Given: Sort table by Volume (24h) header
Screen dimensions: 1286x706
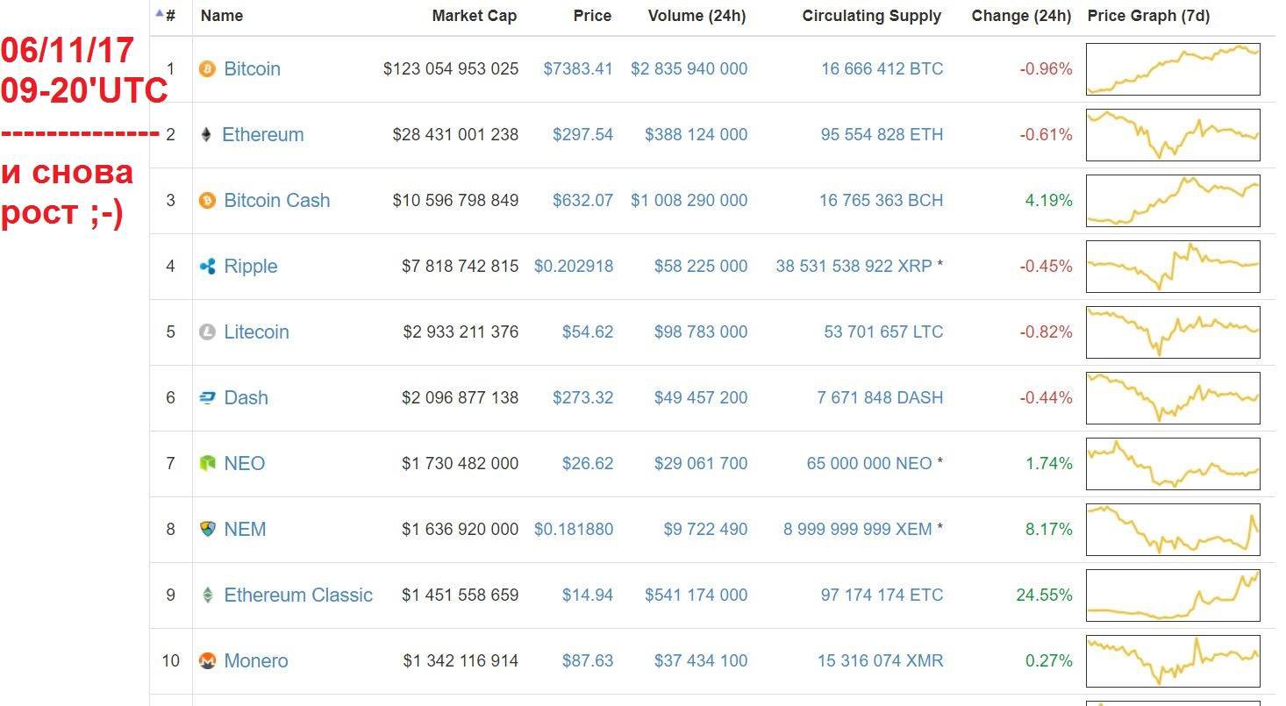Looking at the screenshot, I should click(697, 16).
